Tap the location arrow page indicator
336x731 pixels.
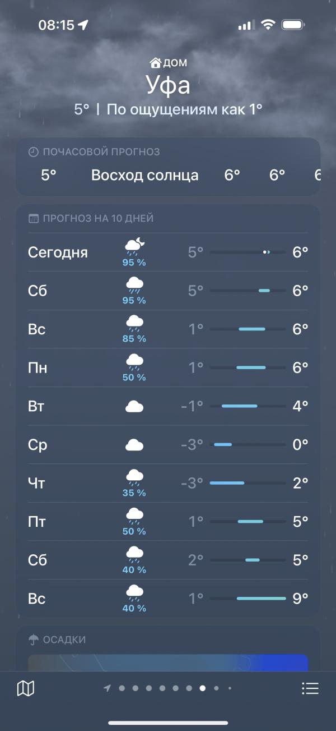107,688
